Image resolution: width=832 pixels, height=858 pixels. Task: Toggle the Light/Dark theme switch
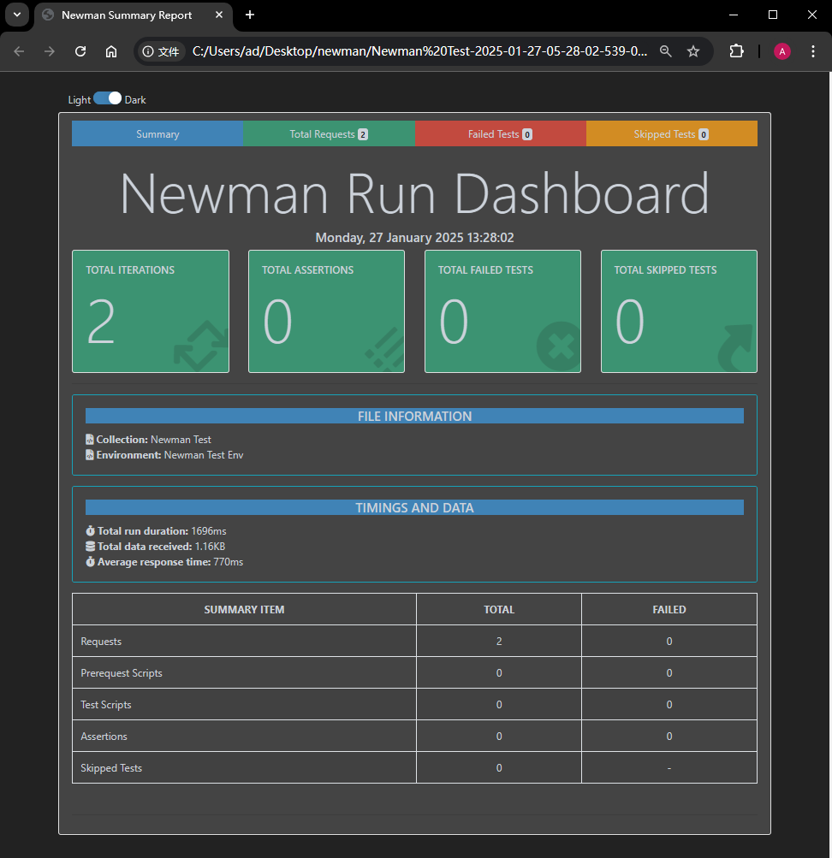click(x=107, y=98)
